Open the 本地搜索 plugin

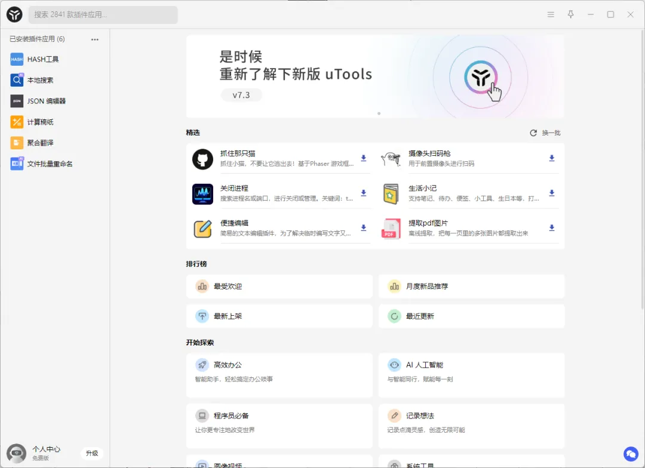(55, 80)
